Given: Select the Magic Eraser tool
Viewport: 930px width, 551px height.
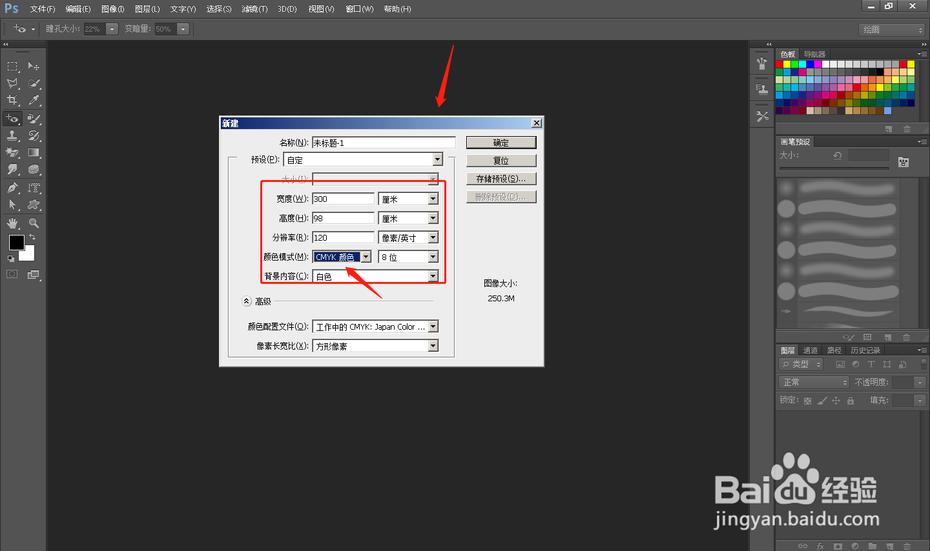Looking at the screenshot, I should [12, 152].
